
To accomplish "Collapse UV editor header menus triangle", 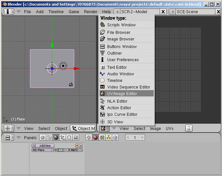I will [114, 128].
